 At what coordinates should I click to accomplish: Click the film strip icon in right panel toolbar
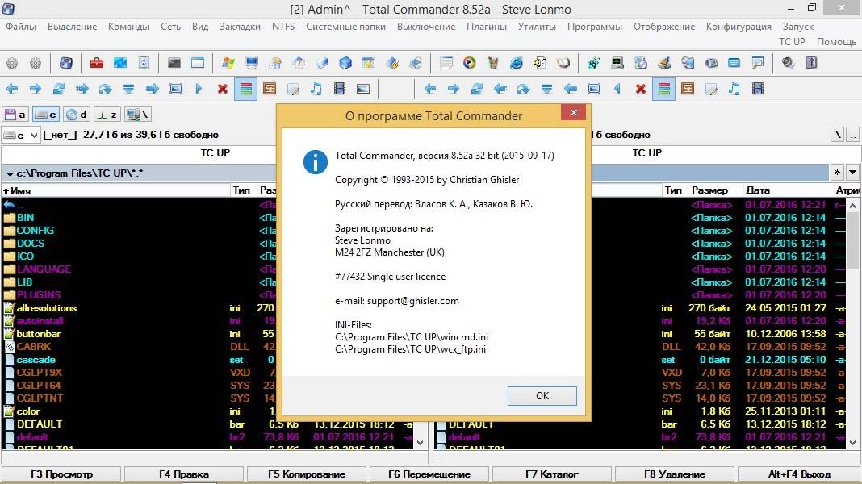(x=758, y=89)
